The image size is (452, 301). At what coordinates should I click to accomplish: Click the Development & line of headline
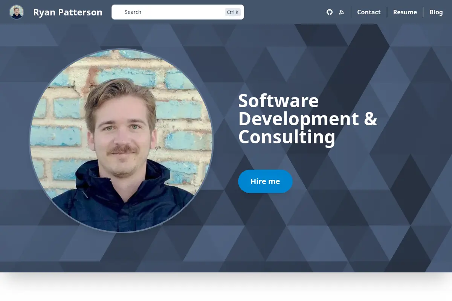pyautogui.click(x=308, y=119)
